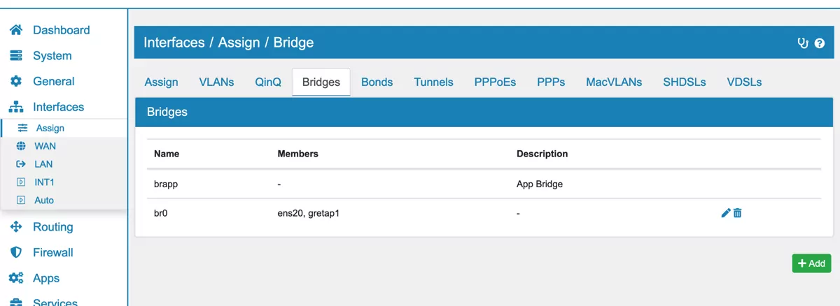Click the INT1 sidebar icon

[x=21, y=182]
